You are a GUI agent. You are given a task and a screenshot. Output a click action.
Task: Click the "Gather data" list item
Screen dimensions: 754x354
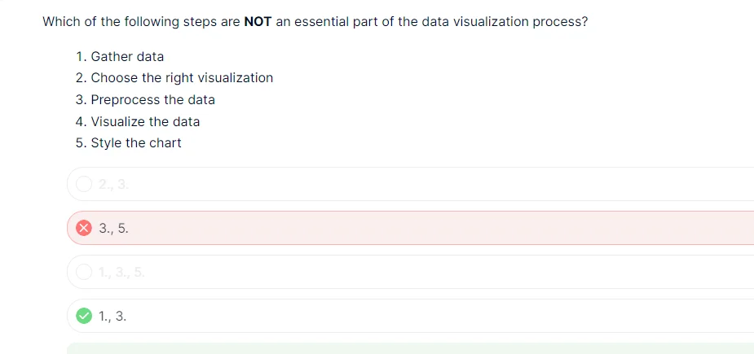point(127,57)
